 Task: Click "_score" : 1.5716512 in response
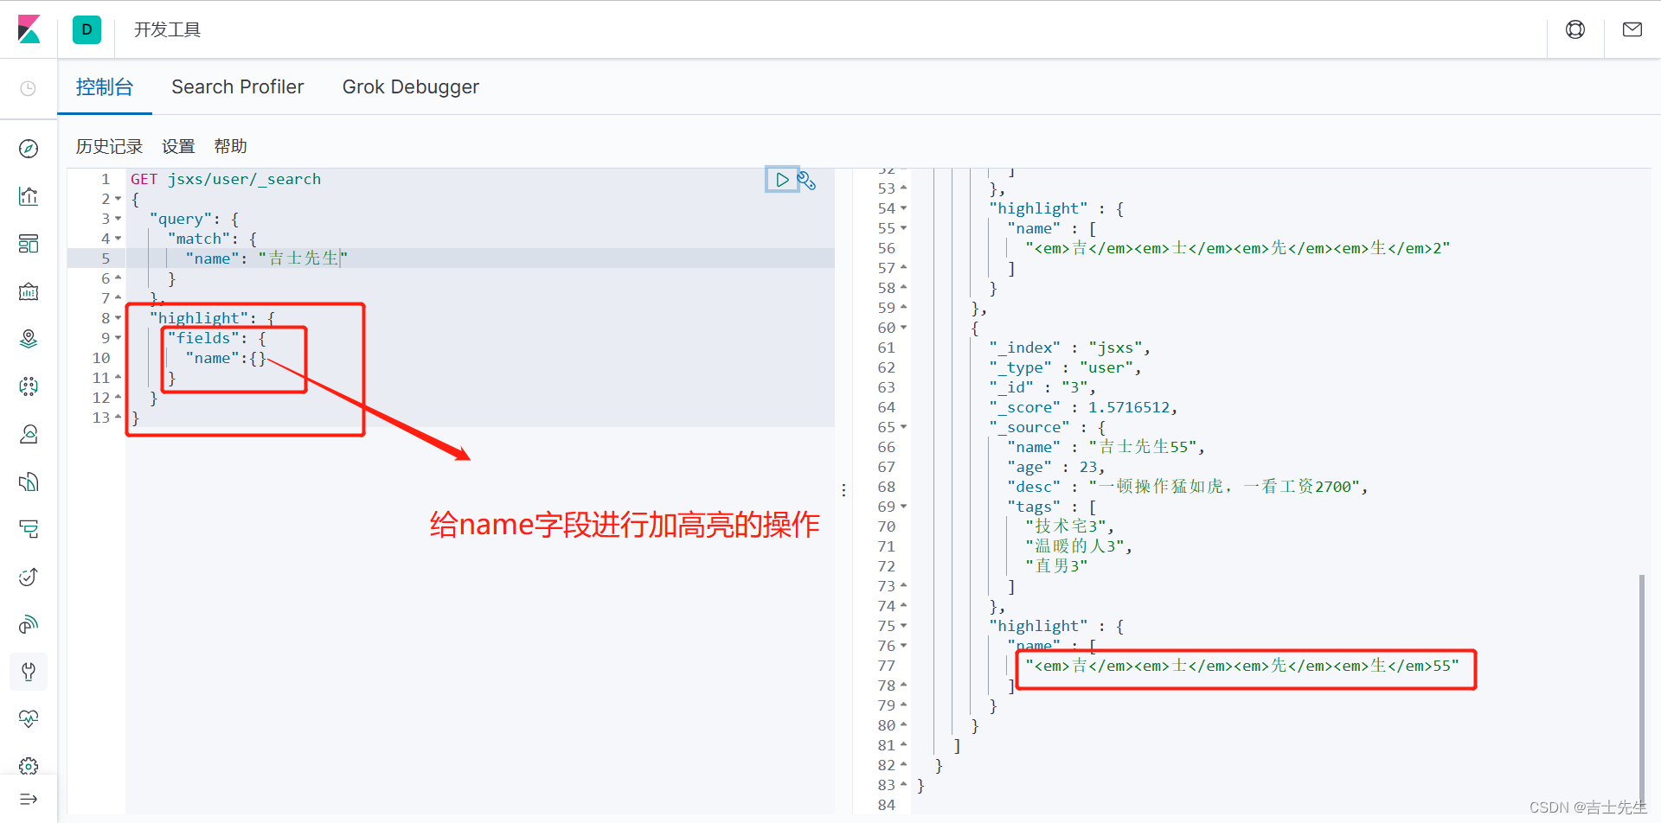tap(1083, 407)
